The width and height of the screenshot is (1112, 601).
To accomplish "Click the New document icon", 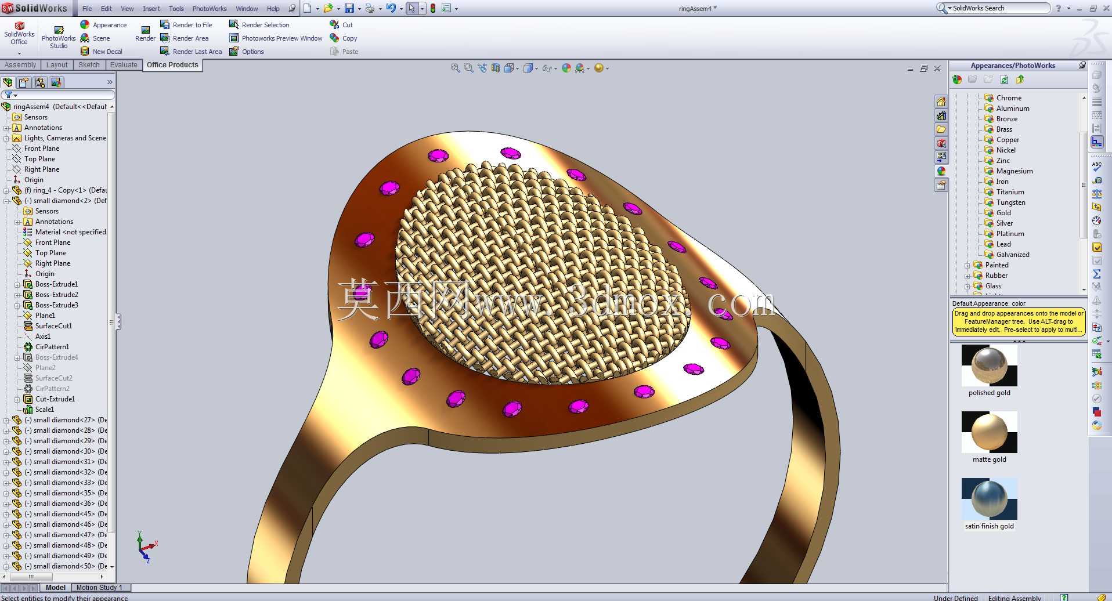I will pos(308,8).
